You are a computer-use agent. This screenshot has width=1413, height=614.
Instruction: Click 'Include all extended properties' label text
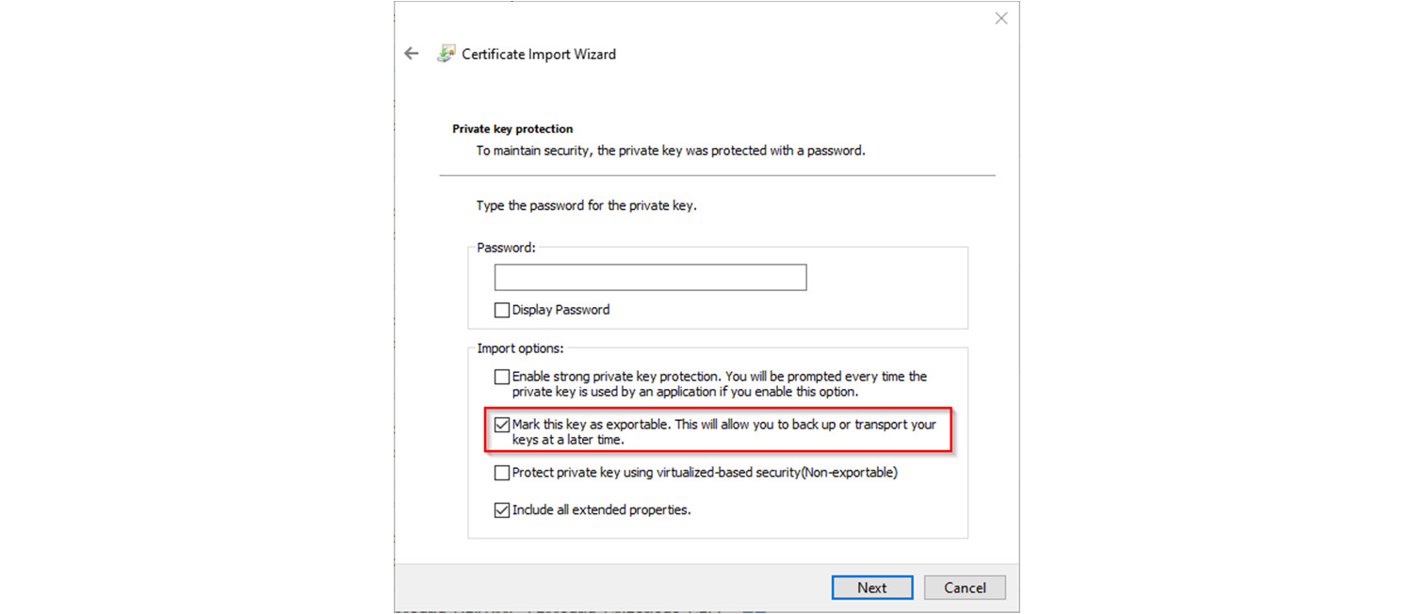pyautogui.click(x=601, y=510)
